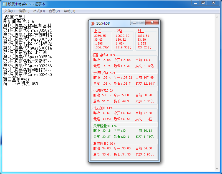
Task: Click the [配置信息] header line
Action: [14, 17]
